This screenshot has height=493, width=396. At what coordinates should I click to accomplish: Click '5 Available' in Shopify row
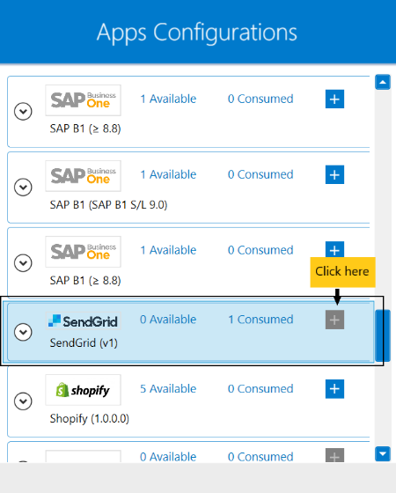pos(168,389)
